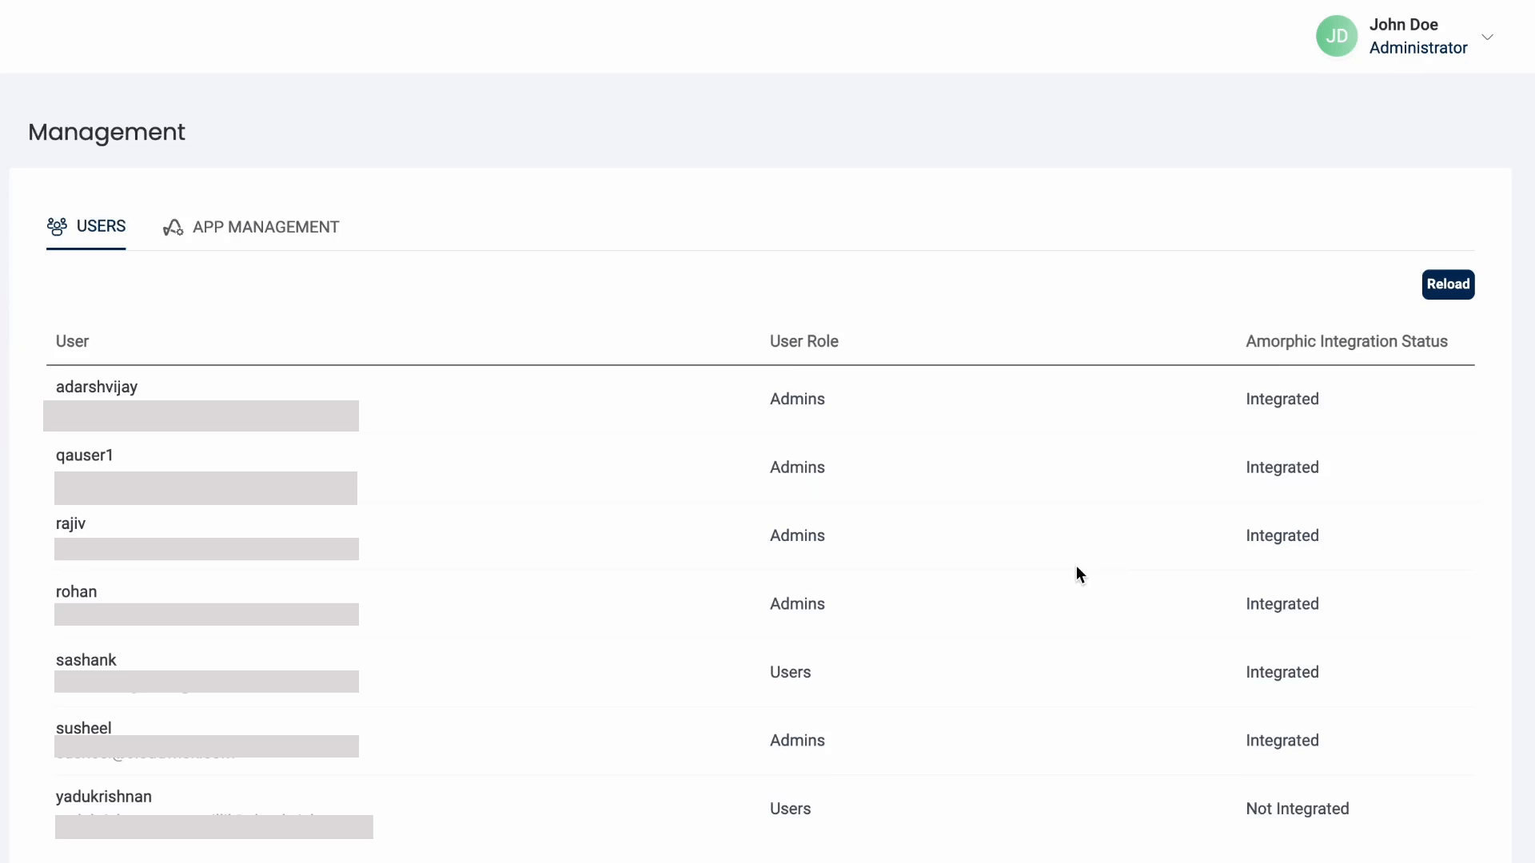The height and width of the screenshot is (863, 1535).
Task: Click the User column header to sort
Action: 72,340
